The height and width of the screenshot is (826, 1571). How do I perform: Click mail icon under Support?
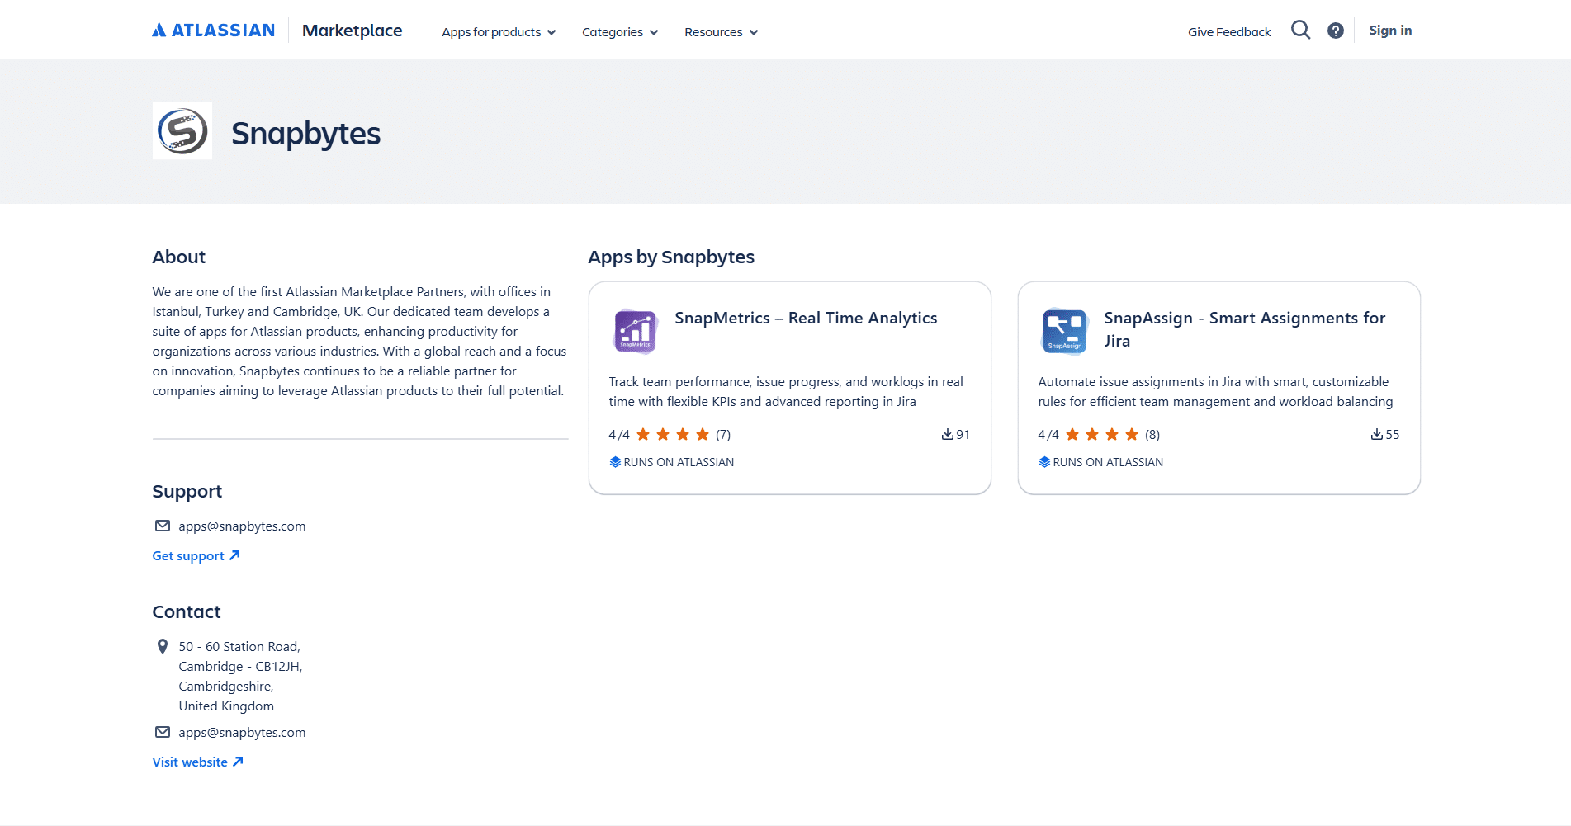point(163,526)
